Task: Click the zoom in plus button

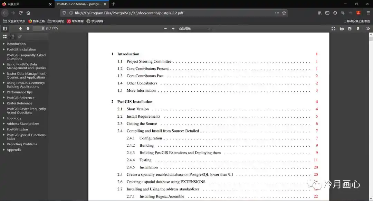Action: click(173, 29)
